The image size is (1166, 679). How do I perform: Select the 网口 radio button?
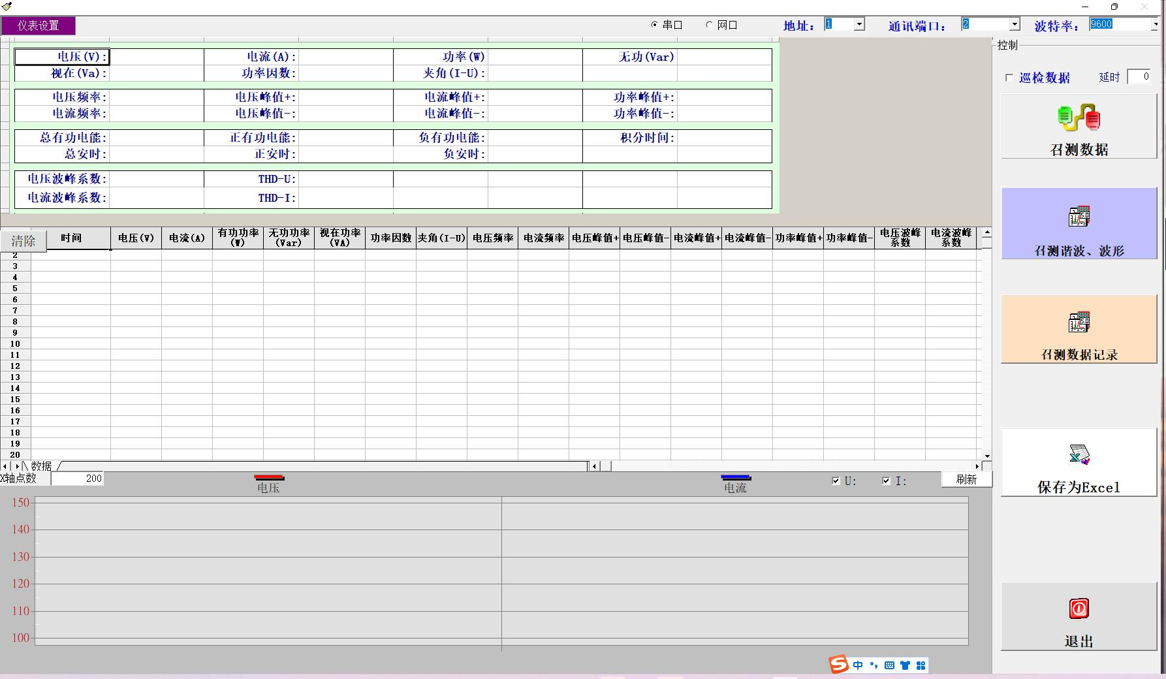coord(709,25)
